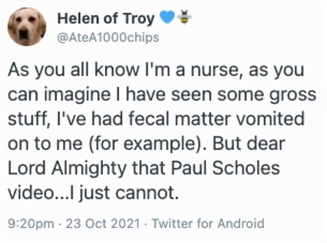Image resolution: width=327 pixels, height=243 pixels.
Task: Click the bee emoji after the heart
Action: (x=184, y=17)
